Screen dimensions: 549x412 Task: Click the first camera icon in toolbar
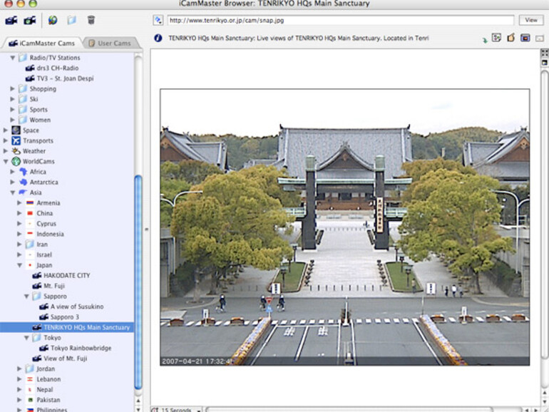tap(11, 20)
